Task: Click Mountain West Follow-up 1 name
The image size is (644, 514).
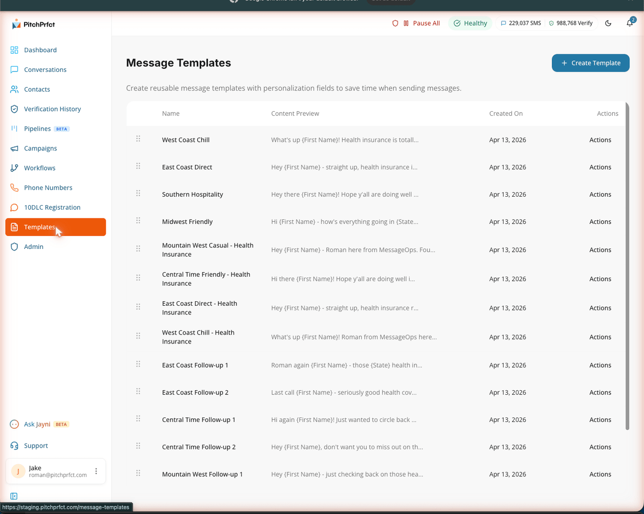Action: click(x=202, y=474)
